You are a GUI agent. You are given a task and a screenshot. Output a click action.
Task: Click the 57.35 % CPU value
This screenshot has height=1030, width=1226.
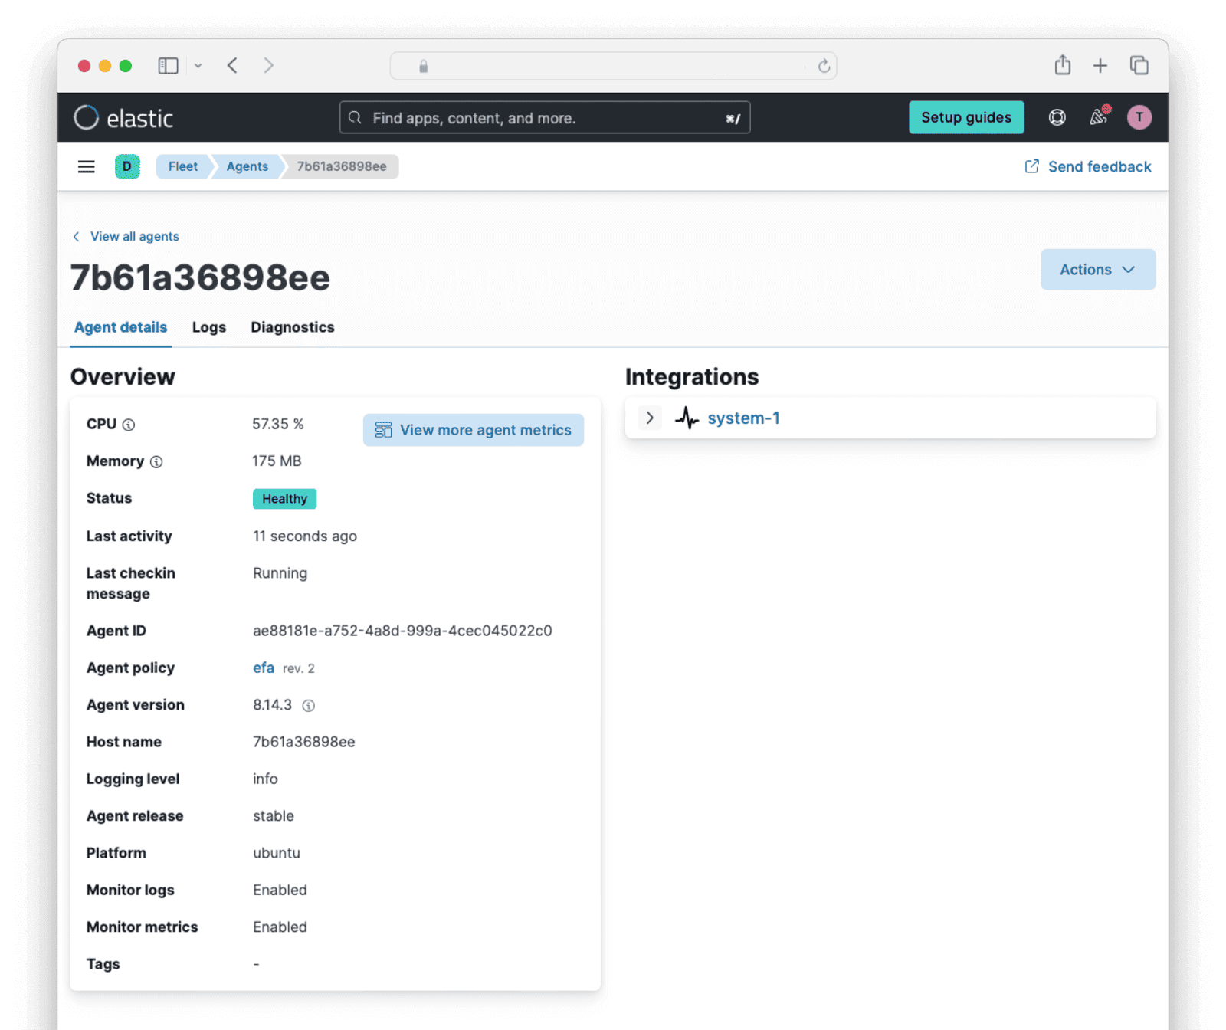[278, 424]
